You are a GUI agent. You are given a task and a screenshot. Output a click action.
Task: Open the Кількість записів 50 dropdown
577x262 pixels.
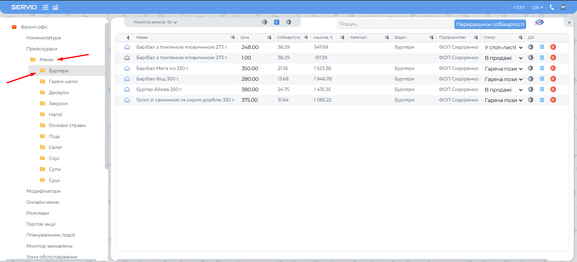pos(155,22)
